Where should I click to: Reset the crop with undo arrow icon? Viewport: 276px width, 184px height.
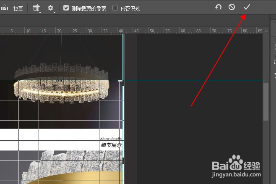point(218,7)
